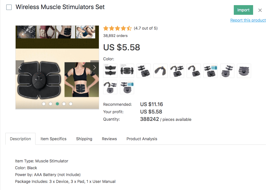This screenshot has width=271, height=190.
Task: Open the Product Analysis tab
Action: click(142, 139)
